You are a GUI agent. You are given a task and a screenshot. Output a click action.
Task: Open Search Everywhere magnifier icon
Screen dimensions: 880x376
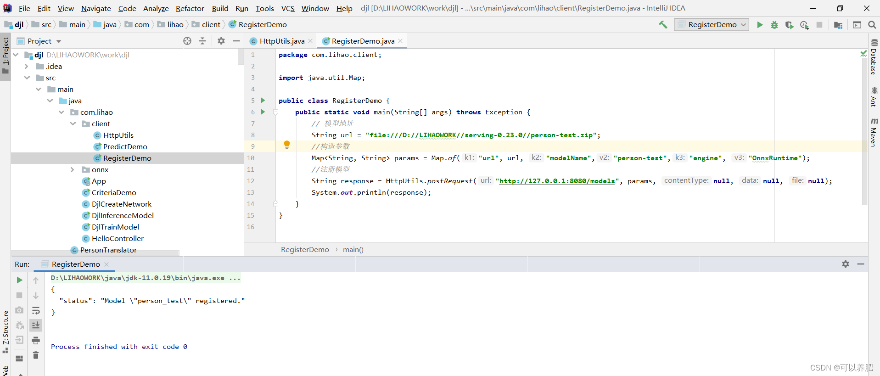(x=872, y=25)
